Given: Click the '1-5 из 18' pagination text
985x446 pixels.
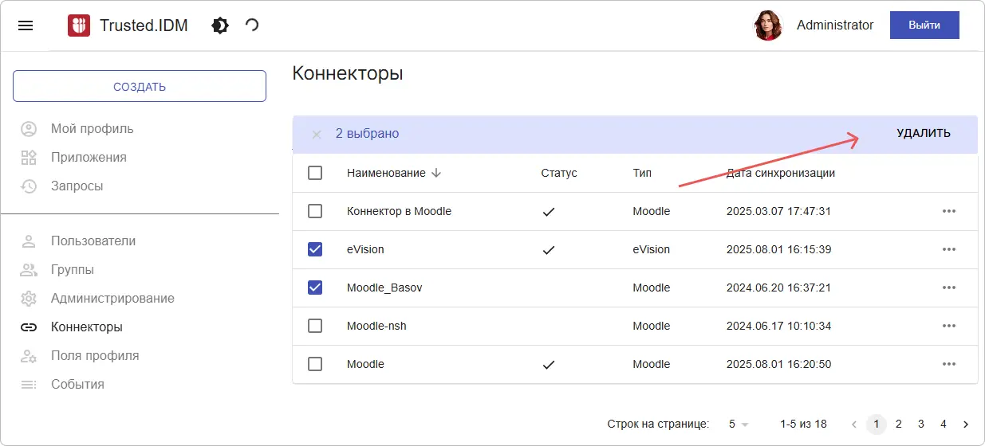Looking at the screenshot, I should coord(803,424).
